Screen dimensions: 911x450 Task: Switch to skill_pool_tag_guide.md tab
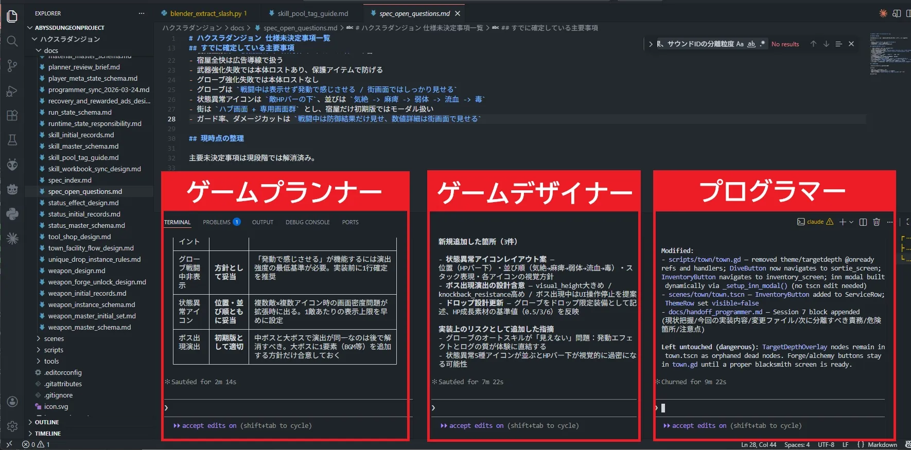coord(312,13)
